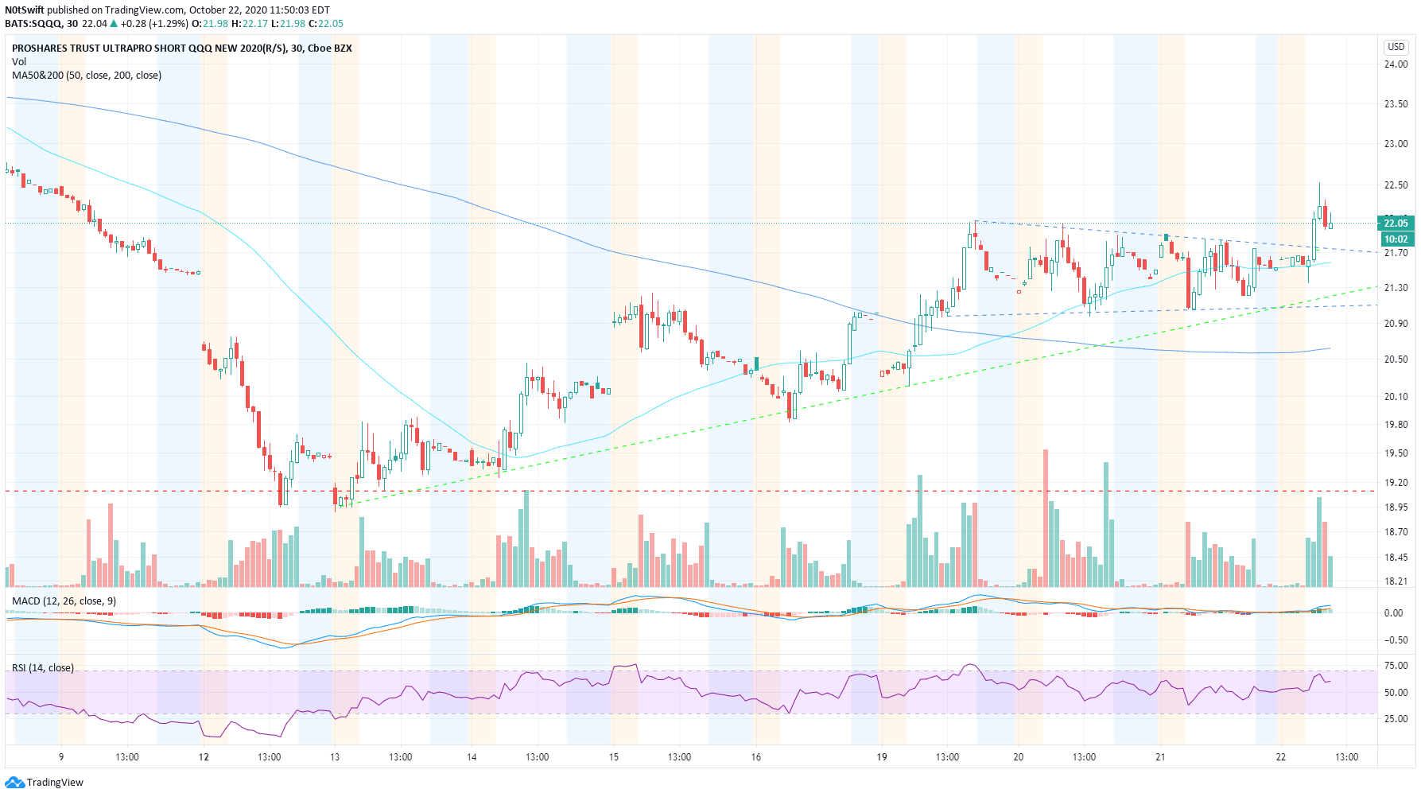The image size is (1421, 797).
Task: Click the MACD (12, 26, close, 9) legend
Action: point(64,601)
